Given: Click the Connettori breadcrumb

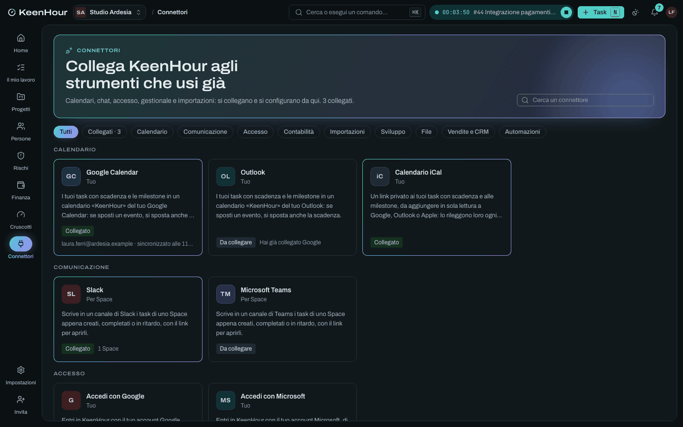Looking at the screenshot, I should (173, 12).
